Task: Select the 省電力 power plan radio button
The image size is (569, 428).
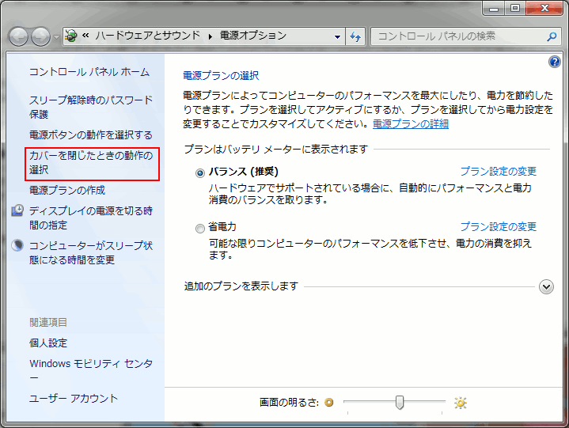Action: click(x=200, y=228)
